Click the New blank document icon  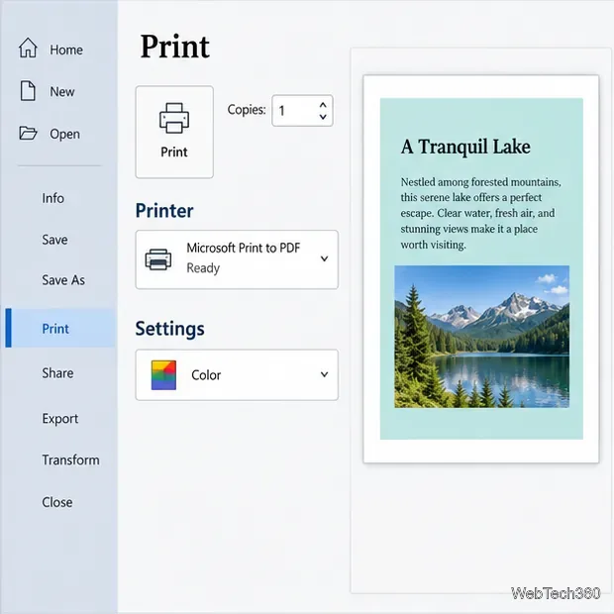[x=28, y=91]
